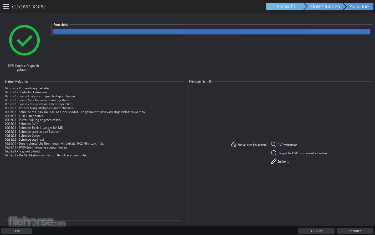Image resolution: width=375 pixels, height=235 pixels.
Task: Select log line 'Puffer-Füllung abgeschlossen.'
Action: (x=33, y=120)
